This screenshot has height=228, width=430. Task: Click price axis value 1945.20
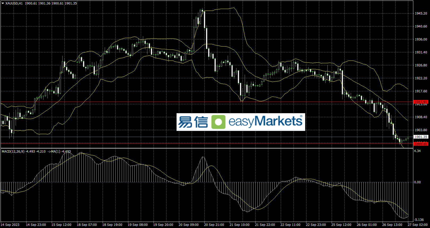click(x=421, y=13)
